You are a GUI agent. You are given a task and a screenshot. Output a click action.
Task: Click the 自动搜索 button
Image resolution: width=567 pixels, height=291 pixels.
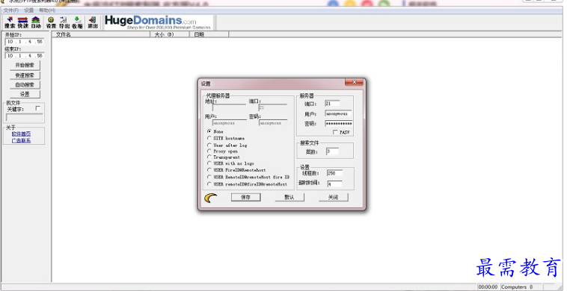25,85
